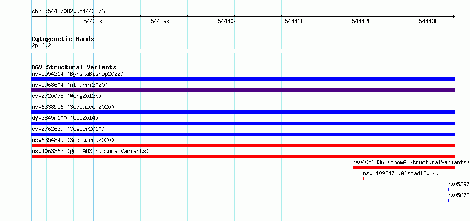Click the nsv4063363 gnomAD variant label
The image size is (470, 221).
click(x=90, y=151)
